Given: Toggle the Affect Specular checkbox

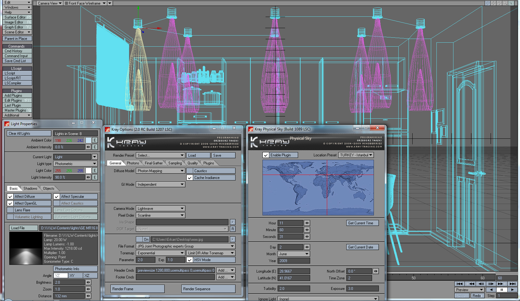Looking at the screenshot, I should pos(57,197).
